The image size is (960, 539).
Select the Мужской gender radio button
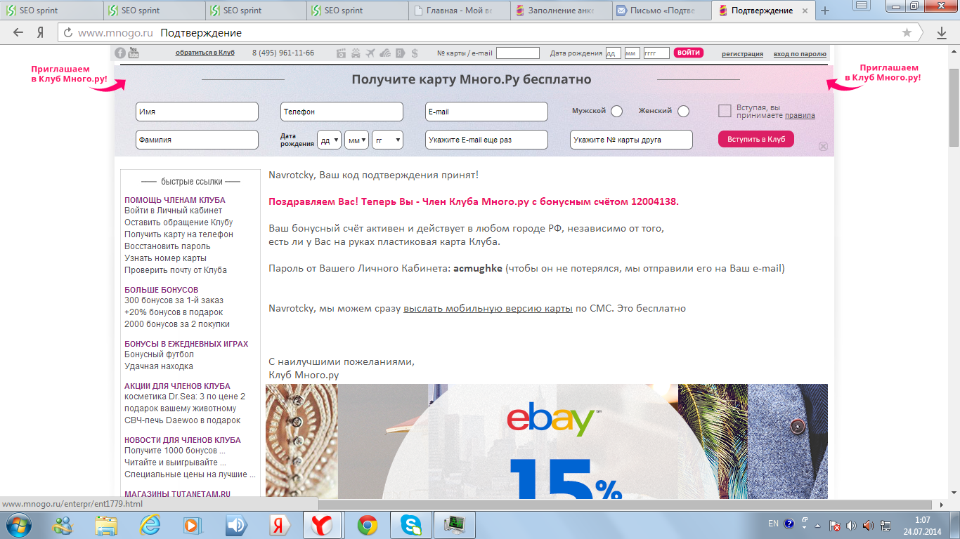616,111
